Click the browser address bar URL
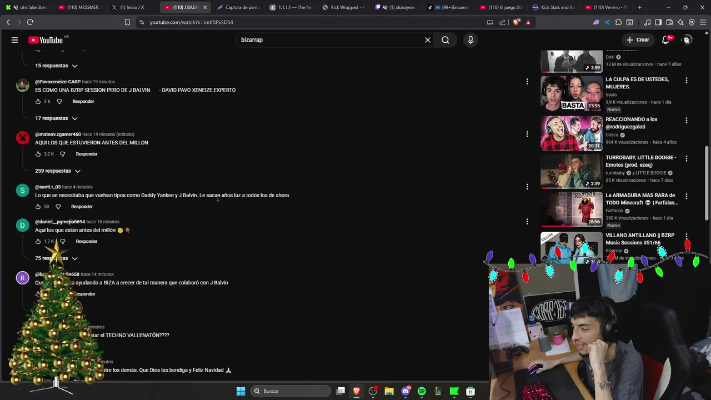 click(x=191, y=22)
